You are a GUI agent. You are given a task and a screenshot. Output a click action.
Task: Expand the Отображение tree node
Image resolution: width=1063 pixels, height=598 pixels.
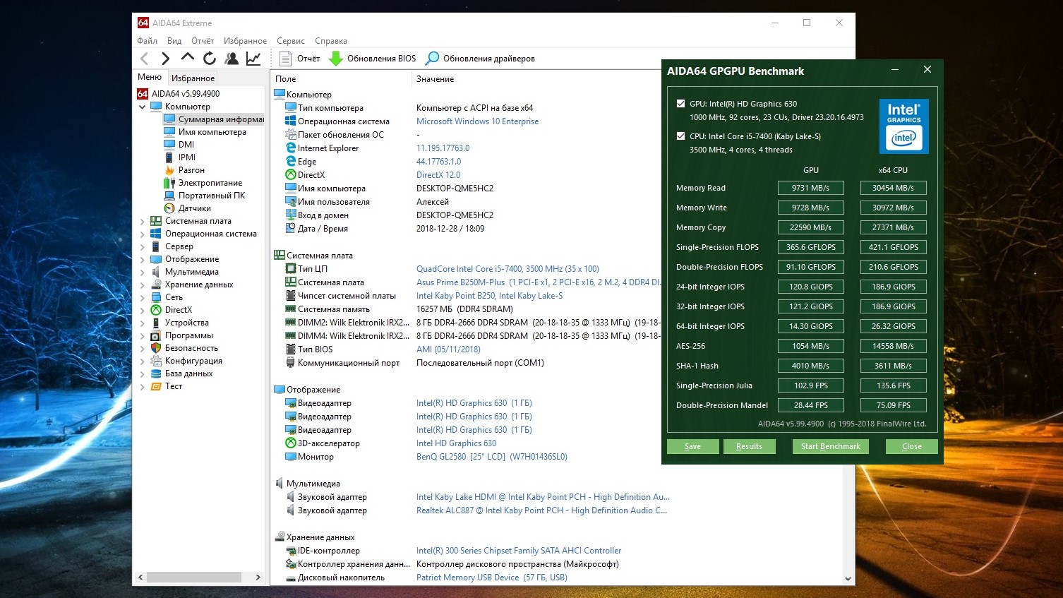click(143, 259)
